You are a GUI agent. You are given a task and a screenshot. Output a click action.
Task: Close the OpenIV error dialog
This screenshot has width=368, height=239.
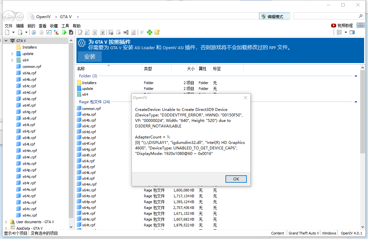coord(246,98)
